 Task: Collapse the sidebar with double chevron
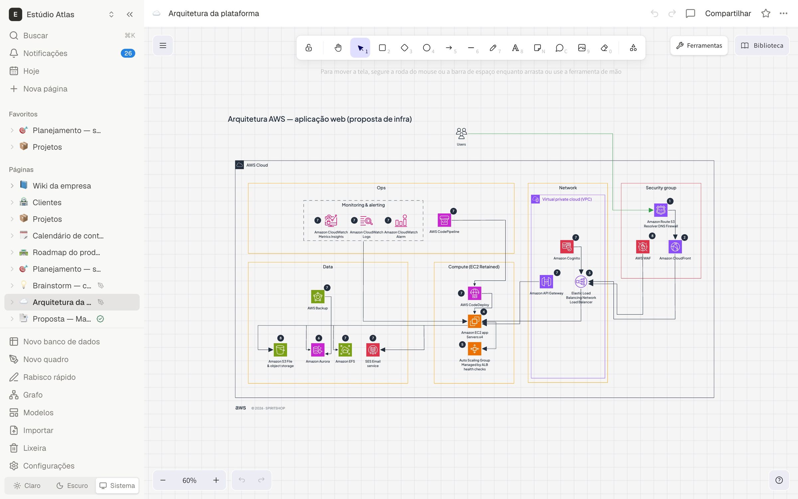click(130, 14)
